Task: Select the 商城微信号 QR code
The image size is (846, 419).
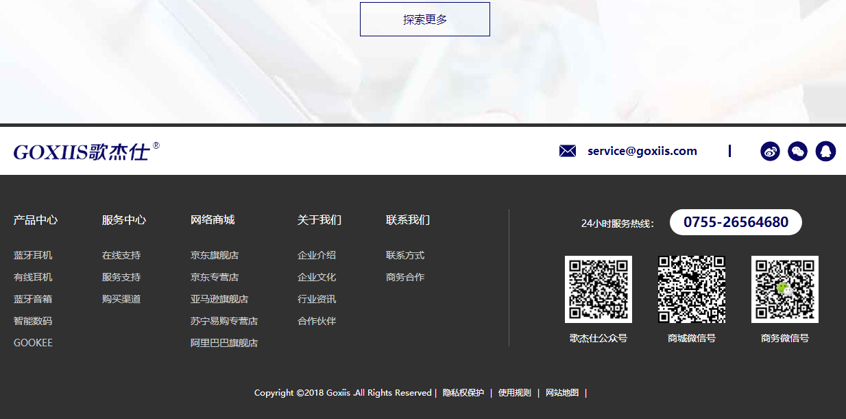Action: point(692,289)
